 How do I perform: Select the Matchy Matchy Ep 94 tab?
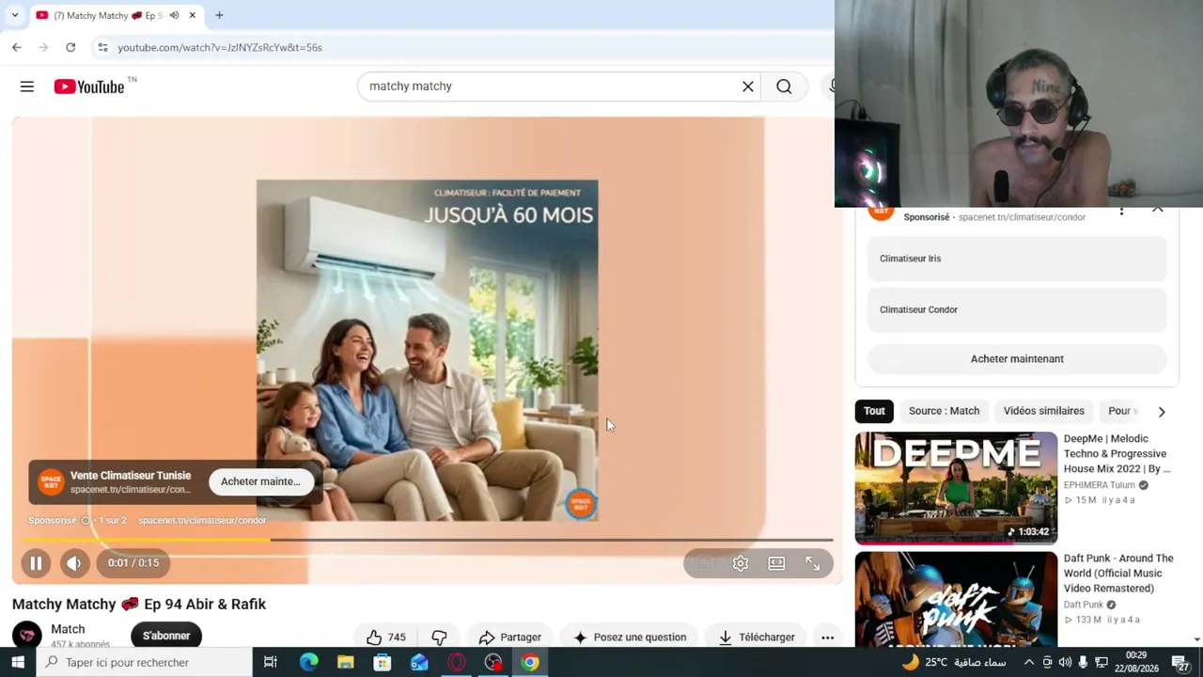coord(116,15)
